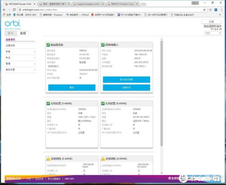The width and height of the screenshot is (226, 185).
Task: Click 访客网络 (5.0GHZ) card title
Action: coord(116,159)
